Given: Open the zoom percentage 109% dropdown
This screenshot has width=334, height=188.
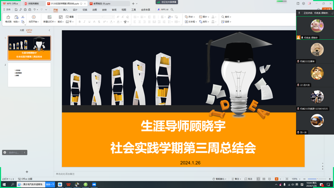Looking at the screenshot, I should coord(295,179).
